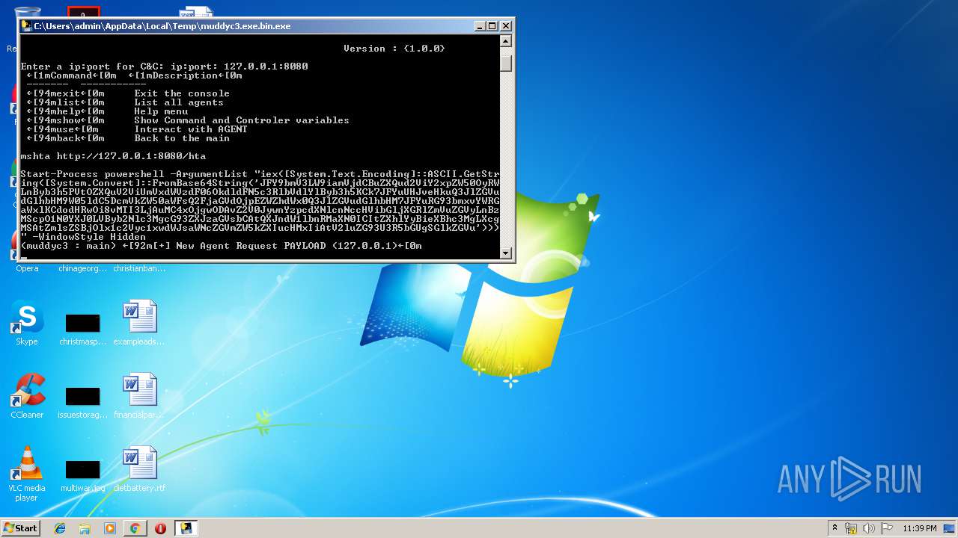The height and width of the screenshot is (538, 958).
Task: Click 'Show Command and Controler variables' text
Action: 242,120
